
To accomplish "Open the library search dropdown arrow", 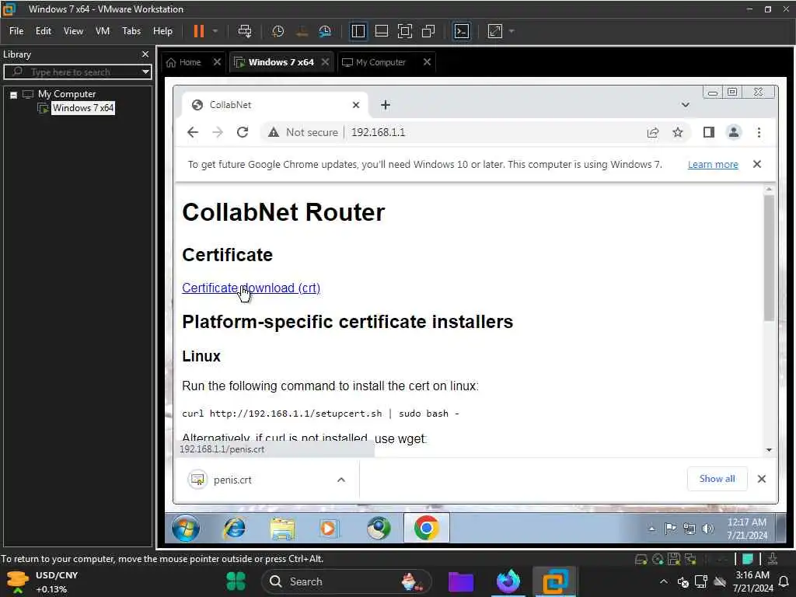I will click(x=145, y=72).
